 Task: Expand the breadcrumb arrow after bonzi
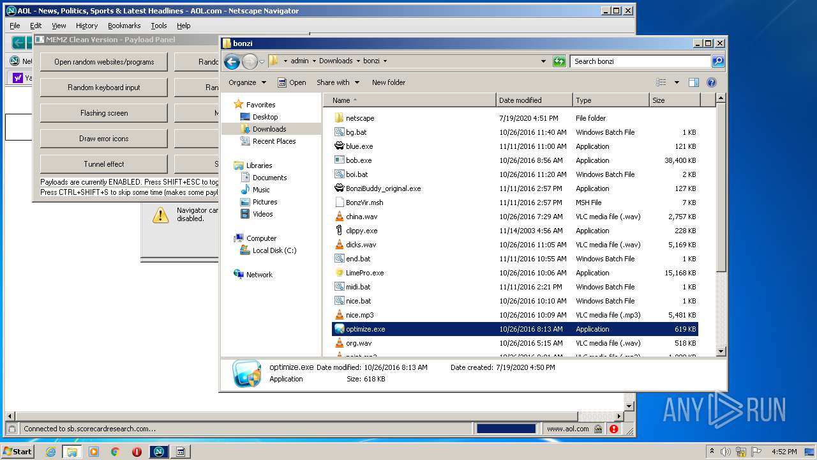point(385,61)
